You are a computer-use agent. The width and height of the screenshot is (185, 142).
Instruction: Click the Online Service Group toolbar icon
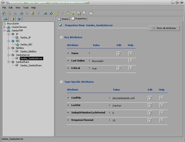click(x=45, y=13)
